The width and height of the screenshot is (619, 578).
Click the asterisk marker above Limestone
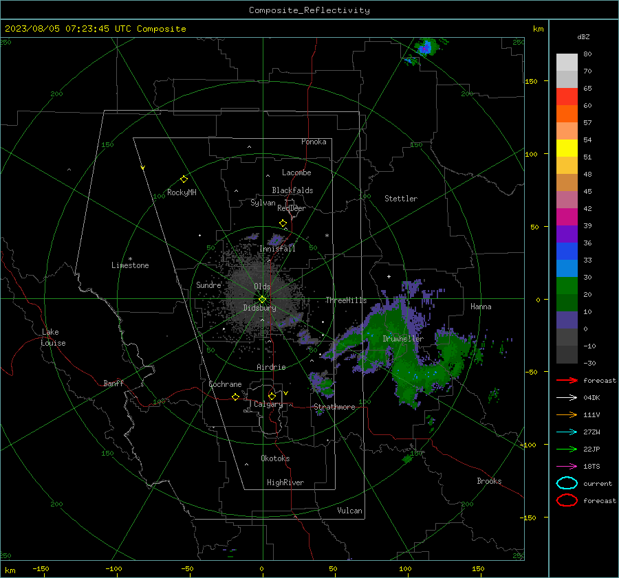pyautogui.click(x=130, y=259)
